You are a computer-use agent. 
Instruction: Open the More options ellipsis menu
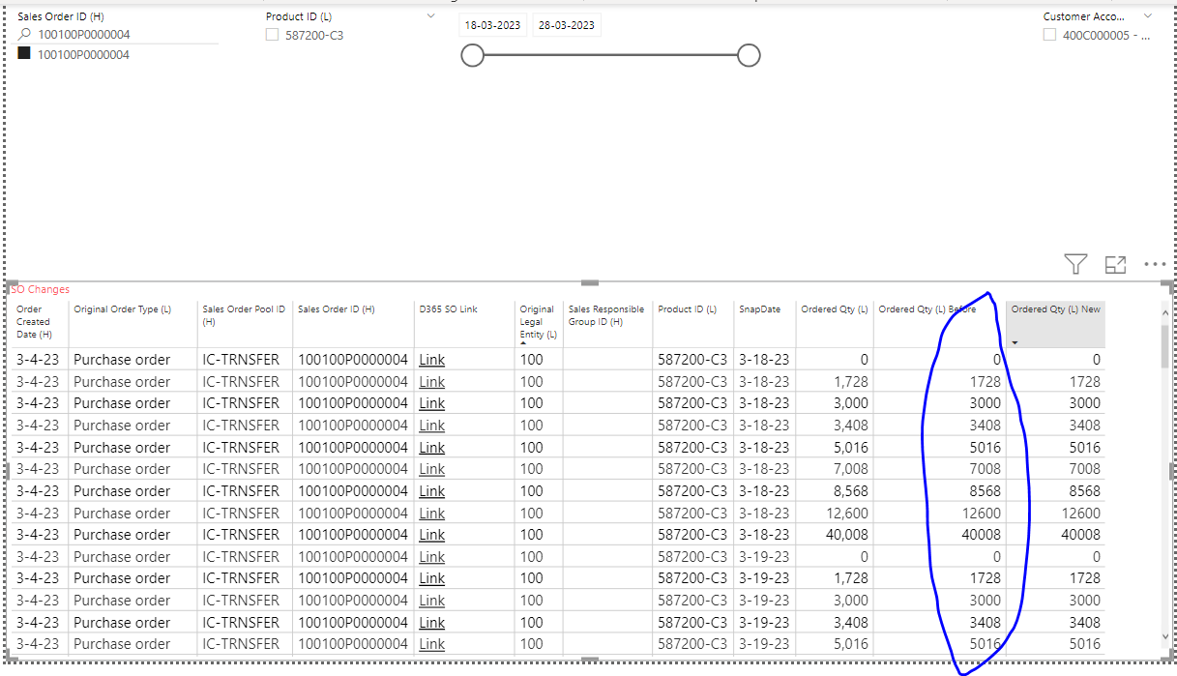1155,264
